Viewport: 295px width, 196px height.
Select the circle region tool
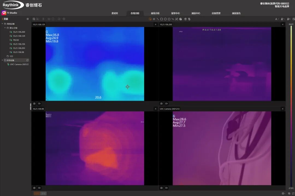click(165, 19)
